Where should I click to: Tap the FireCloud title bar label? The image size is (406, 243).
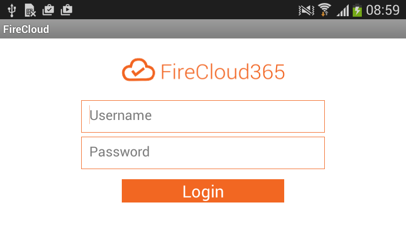[26, 29]
